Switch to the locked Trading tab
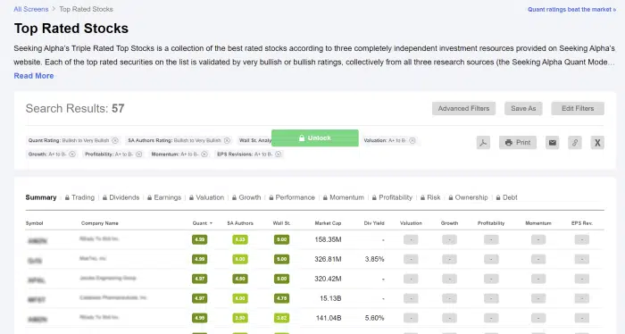 pyautogui.click(x=79, y=197)
